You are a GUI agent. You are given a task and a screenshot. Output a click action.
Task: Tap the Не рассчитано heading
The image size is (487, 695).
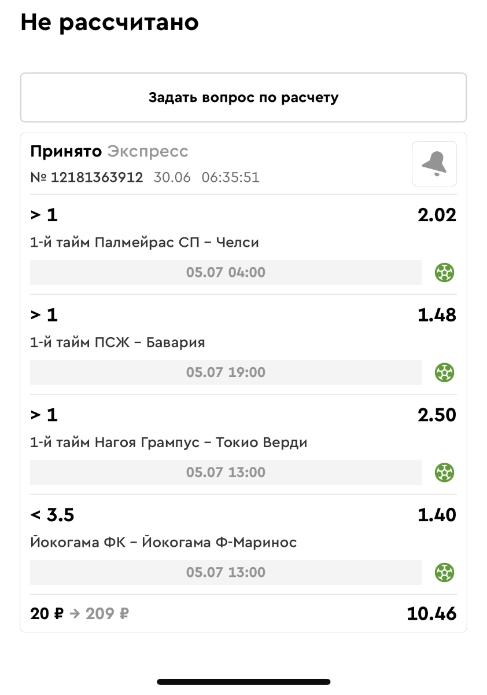coord(110,23)
